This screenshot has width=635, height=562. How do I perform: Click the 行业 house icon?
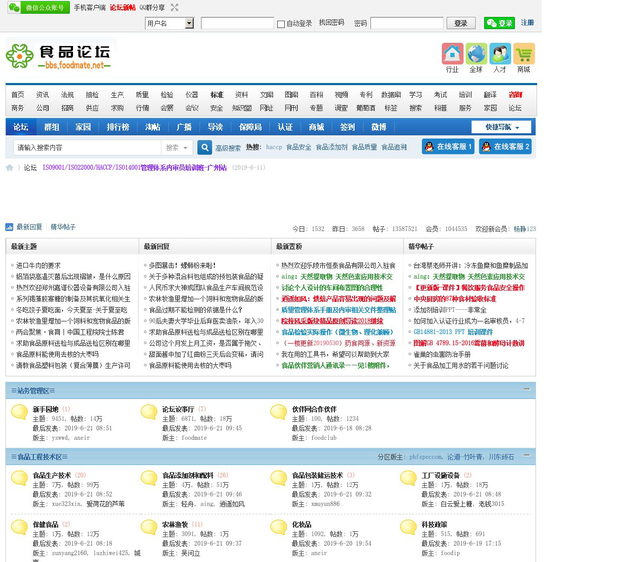452,54
